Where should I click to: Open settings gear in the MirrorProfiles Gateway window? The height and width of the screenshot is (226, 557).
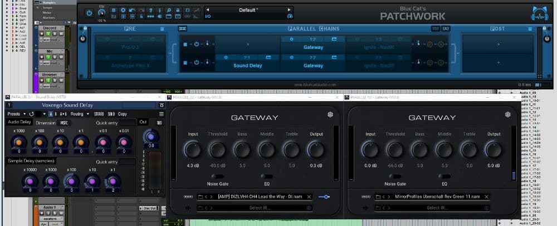[507, 114]
